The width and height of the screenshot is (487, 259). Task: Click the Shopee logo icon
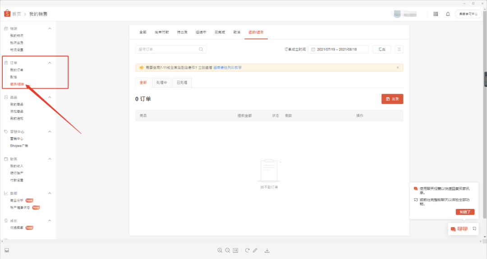pos(6,13)
